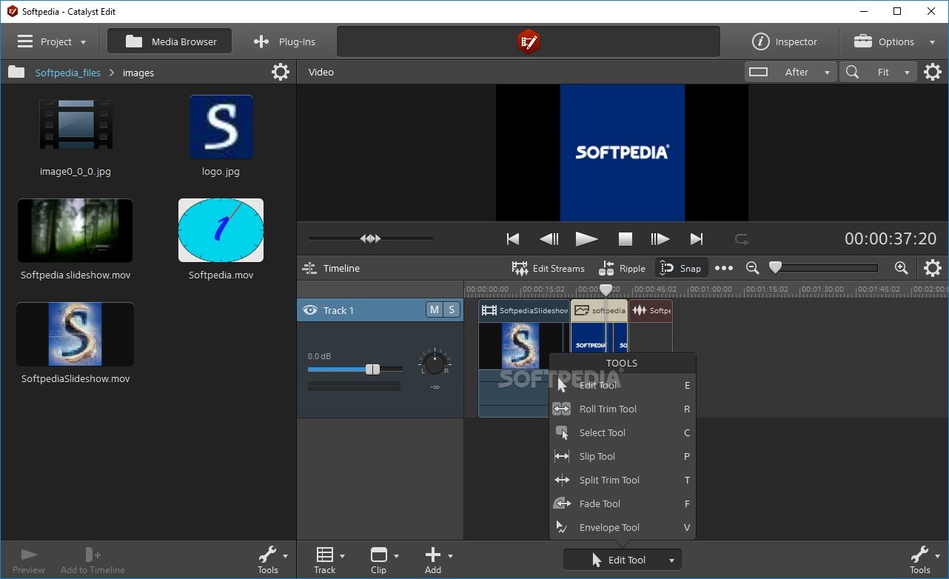Click the Preview button in media browser
Viewport: 949px width, 579px height.
point(29,560)
